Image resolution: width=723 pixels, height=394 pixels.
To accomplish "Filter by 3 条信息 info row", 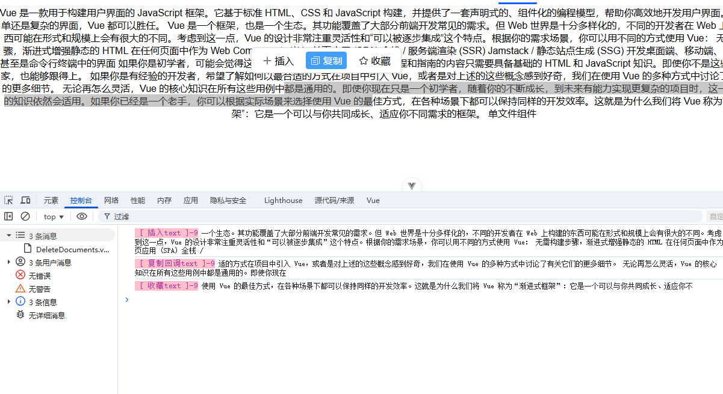I will [57, 302].
